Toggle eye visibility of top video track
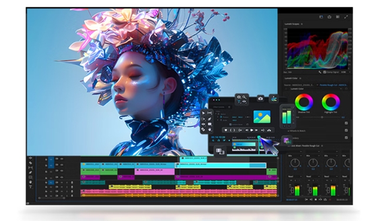The width and height of the screenshot is (382, 221). (62, 159)
